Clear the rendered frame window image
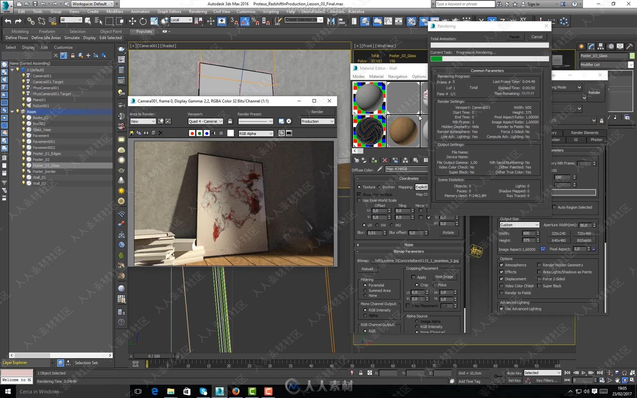Viewport: 637px width, 398px height. point(161,133)
